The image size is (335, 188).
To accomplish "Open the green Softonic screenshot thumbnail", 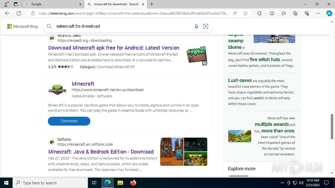I will 196,159.
